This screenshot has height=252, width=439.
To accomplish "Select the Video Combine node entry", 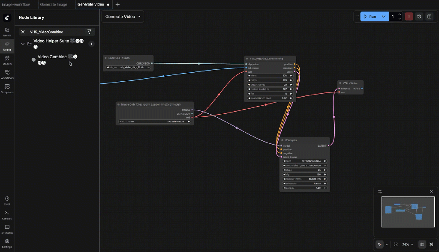I will pyautogui.click(x=52, y=56).
